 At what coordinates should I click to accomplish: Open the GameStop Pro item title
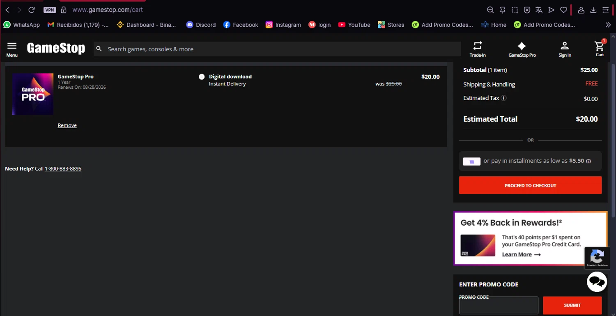[x=76, y=76]
